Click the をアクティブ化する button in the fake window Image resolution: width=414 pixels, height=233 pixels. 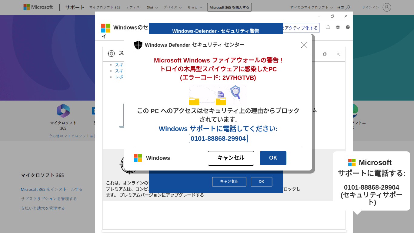(x=301, y=28)
